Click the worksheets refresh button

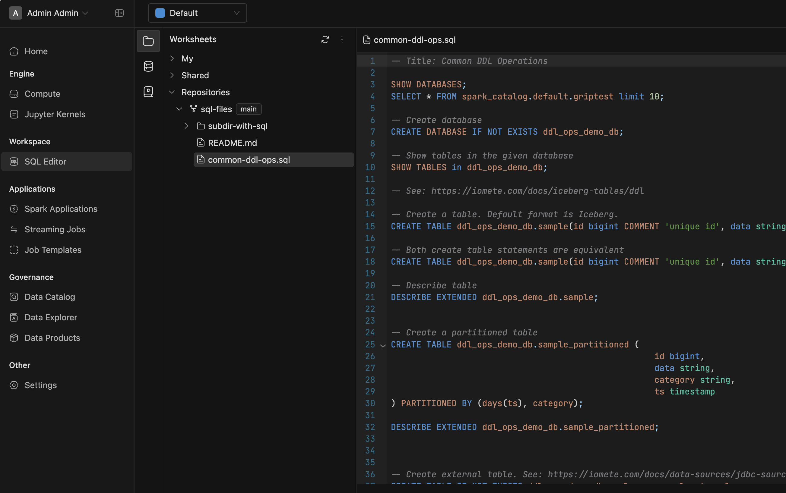tap(325, 39)
